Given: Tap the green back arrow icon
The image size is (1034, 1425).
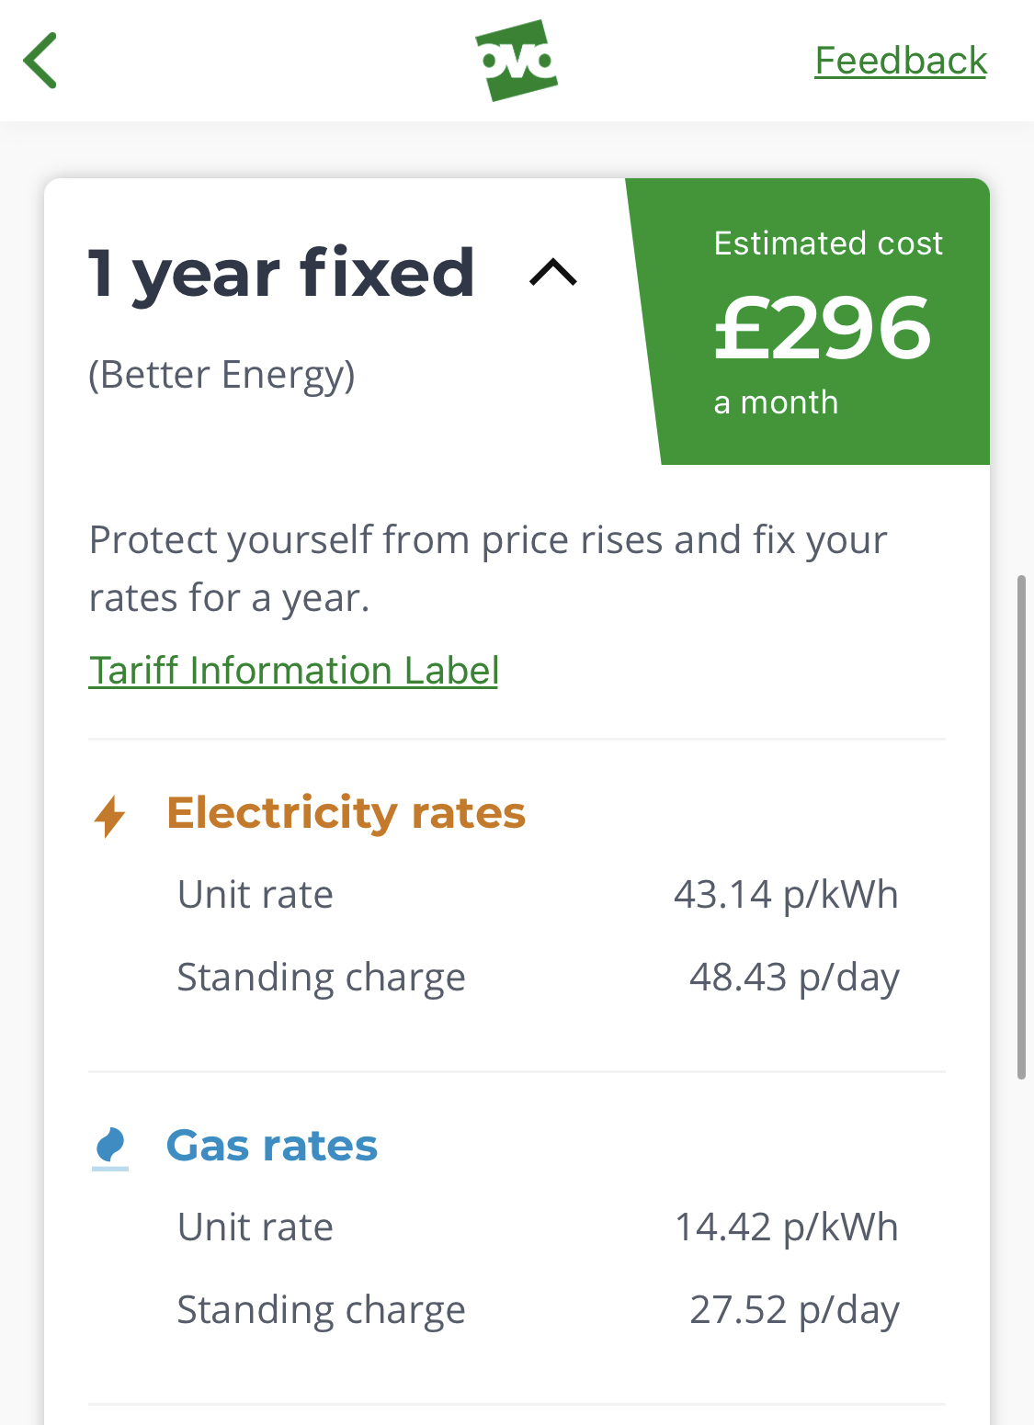Looking at the screenshot, I should (40, 61).
